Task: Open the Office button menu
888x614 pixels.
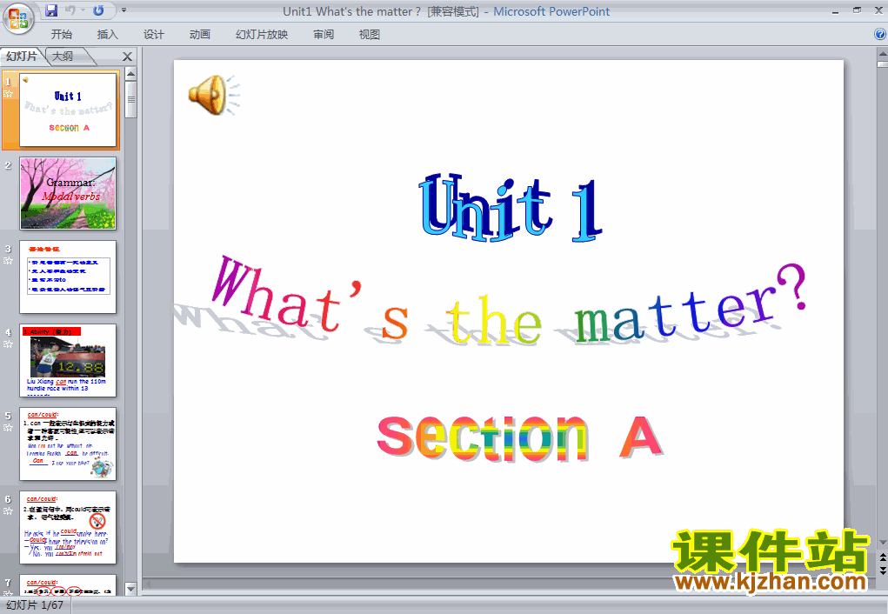Action: [18, 18]
